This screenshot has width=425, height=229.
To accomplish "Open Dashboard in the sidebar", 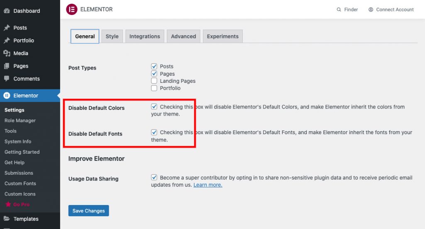I will click(27, 11).
